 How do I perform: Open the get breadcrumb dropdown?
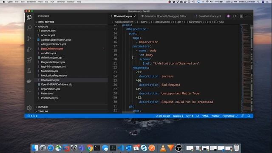click(x=179, y=22)
